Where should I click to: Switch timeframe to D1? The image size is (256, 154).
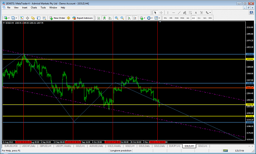click(x=199, y=18)
